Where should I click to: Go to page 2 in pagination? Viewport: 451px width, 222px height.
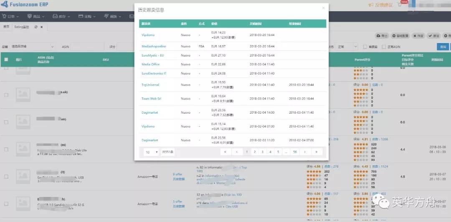tap(255, 152)
